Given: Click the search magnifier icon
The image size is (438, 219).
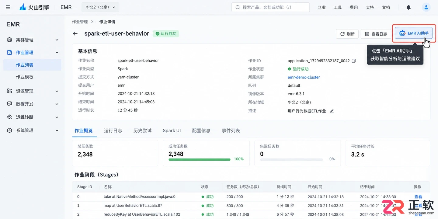Looking at the screenshot, I should point(238,7).
